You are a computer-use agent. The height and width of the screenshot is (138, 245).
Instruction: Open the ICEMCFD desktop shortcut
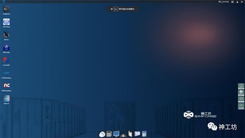pyautogui.click(x=6, y=9)
